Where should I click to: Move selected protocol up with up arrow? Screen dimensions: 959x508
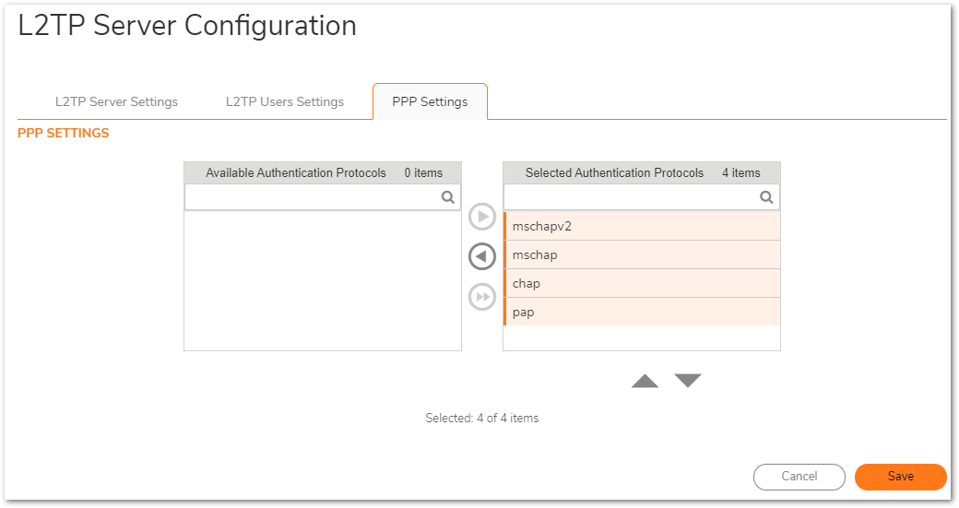tap(645, 381)
